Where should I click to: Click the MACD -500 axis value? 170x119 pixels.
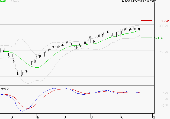pyautogui.click(x=165, y=105)
